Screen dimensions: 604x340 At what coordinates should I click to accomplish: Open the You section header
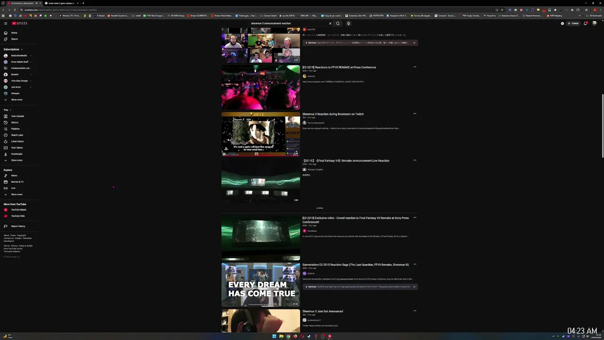click(7, 110)
